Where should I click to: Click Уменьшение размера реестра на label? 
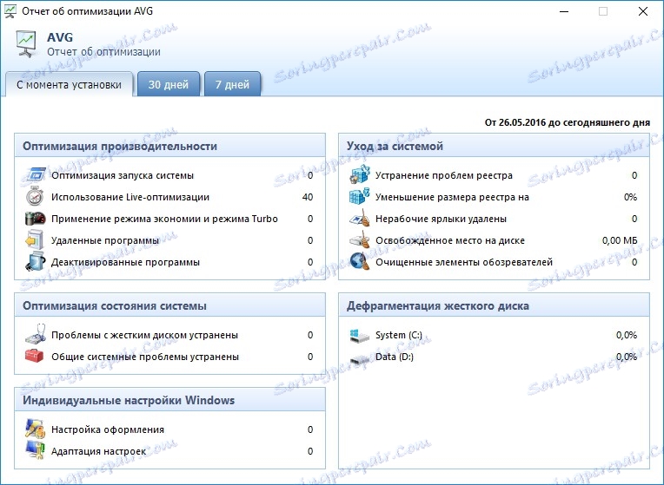[x=452, y=197]
